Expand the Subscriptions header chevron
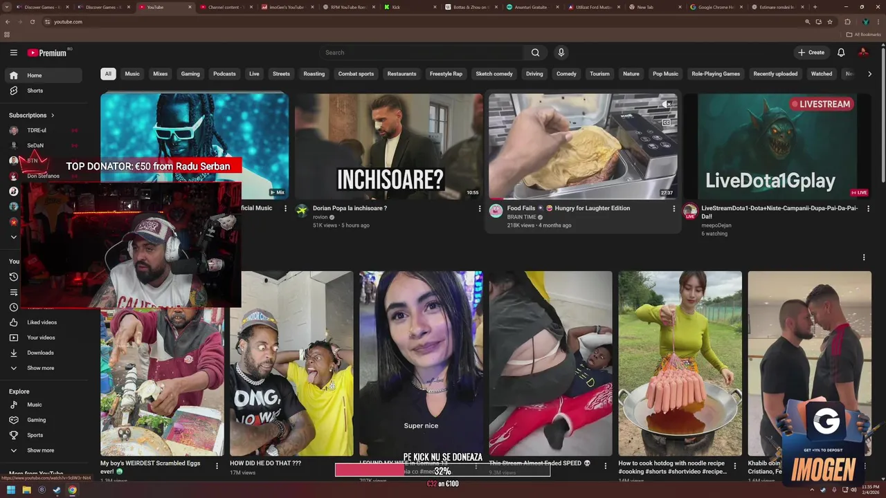This screenshot has height=498, width=886. point(53,116)
